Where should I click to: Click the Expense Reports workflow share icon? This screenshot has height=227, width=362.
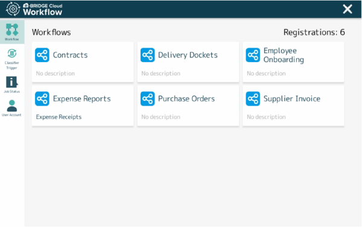click(x=42, y=98)
